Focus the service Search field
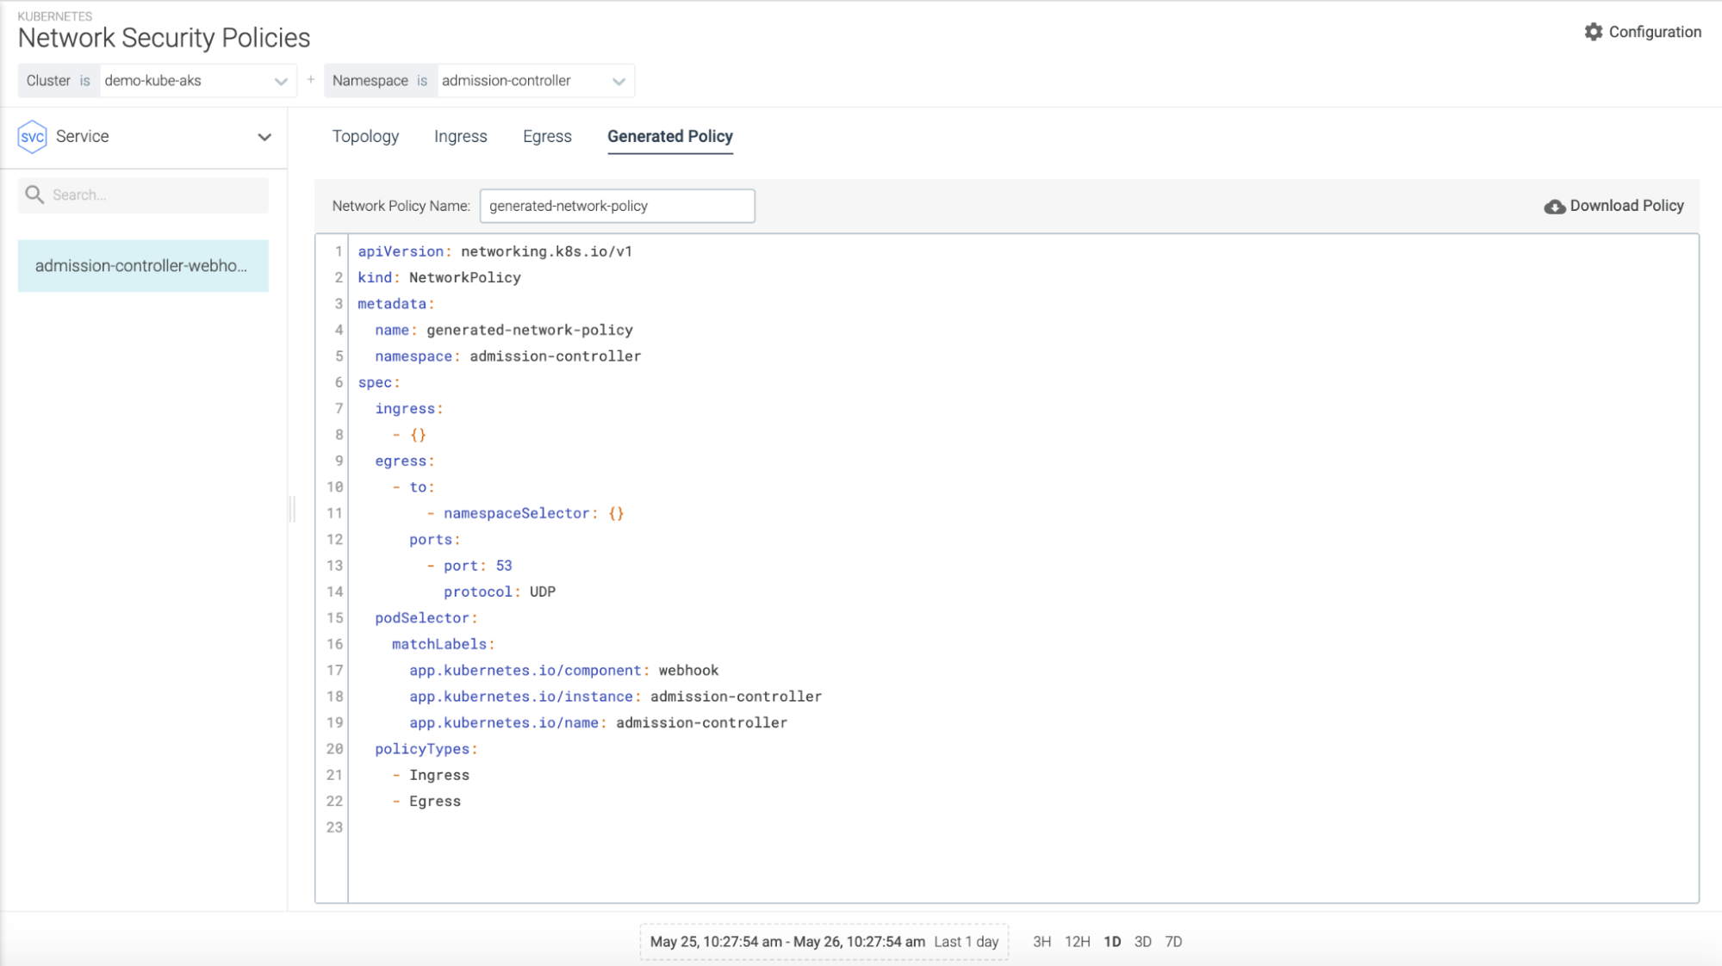The width and height of the screenshot is (1722, 966). tap(143, 195)
